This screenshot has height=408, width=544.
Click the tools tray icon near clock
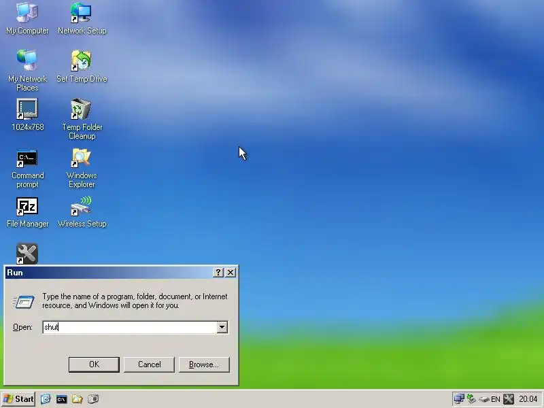tap(509, 399)
